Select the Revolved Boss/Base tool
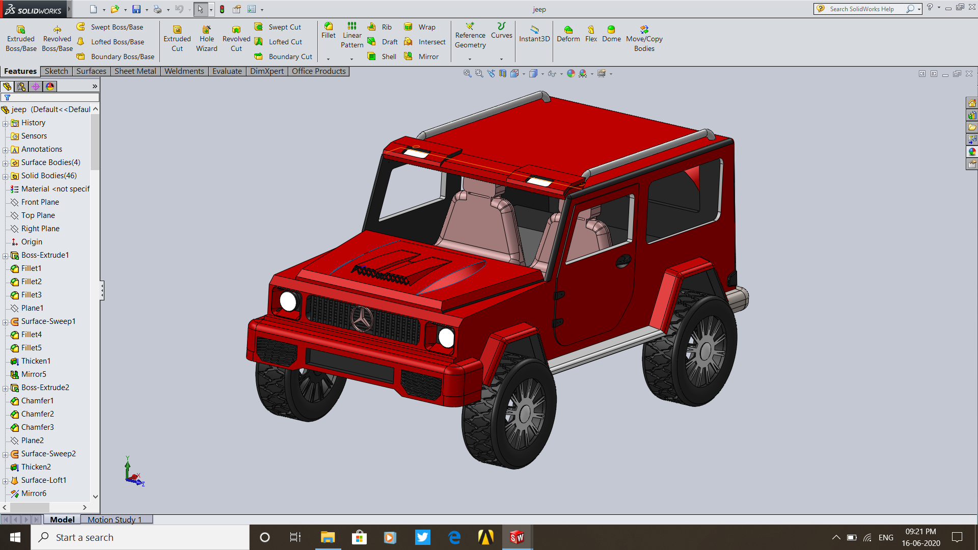Viewport: 978px width, 550px height. click(x=57, y=39)
